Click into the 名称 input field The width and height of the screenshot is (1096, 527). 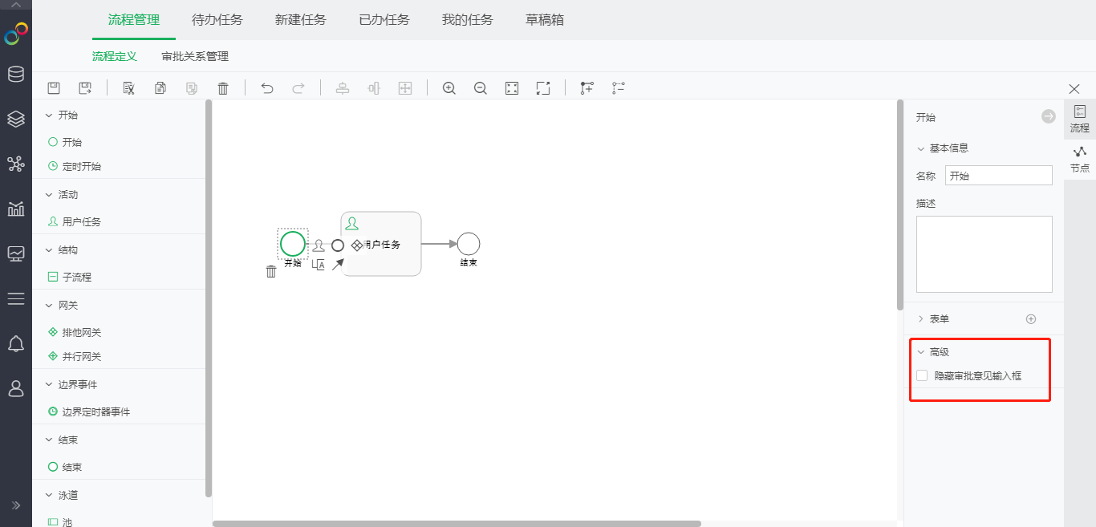(x=999, y=176)
